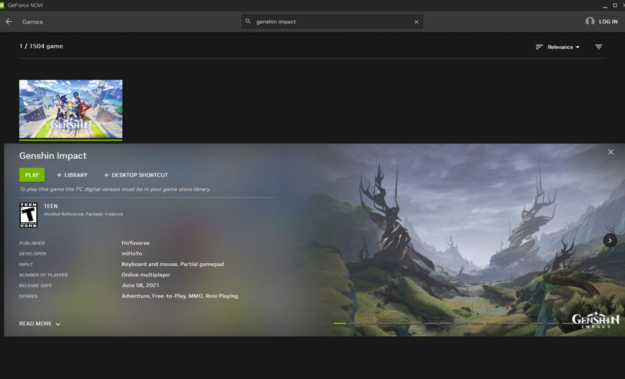Jump to the first carousel indicator

[340, 323]
